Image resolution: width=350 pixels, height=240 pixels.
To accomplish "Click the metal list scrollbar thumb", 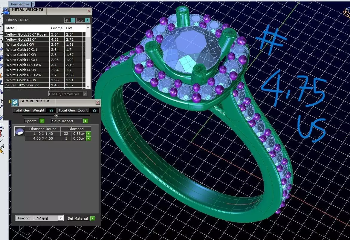I will pyautogui.click(x=88, y=48).
